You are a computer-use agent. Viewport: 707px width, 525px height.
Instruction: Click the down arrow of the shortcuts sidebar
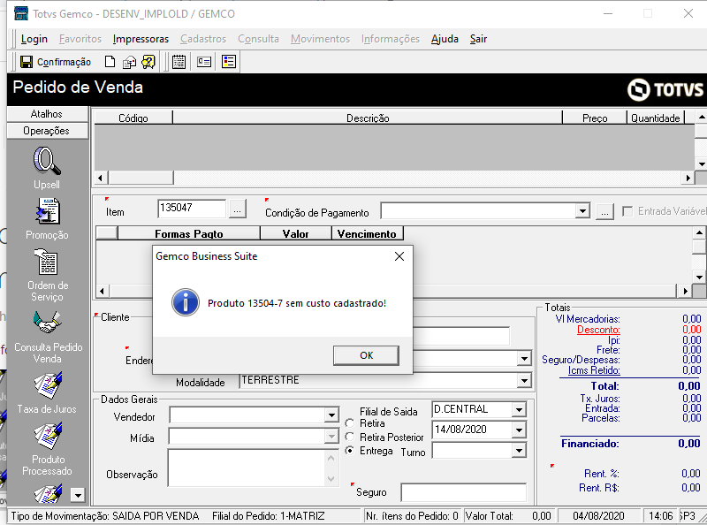(78, 495)
